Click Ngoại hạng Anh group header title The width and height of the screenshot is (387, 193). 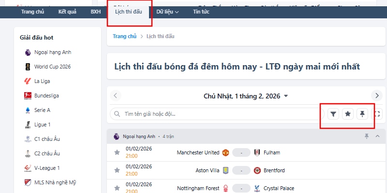(139, 137)
